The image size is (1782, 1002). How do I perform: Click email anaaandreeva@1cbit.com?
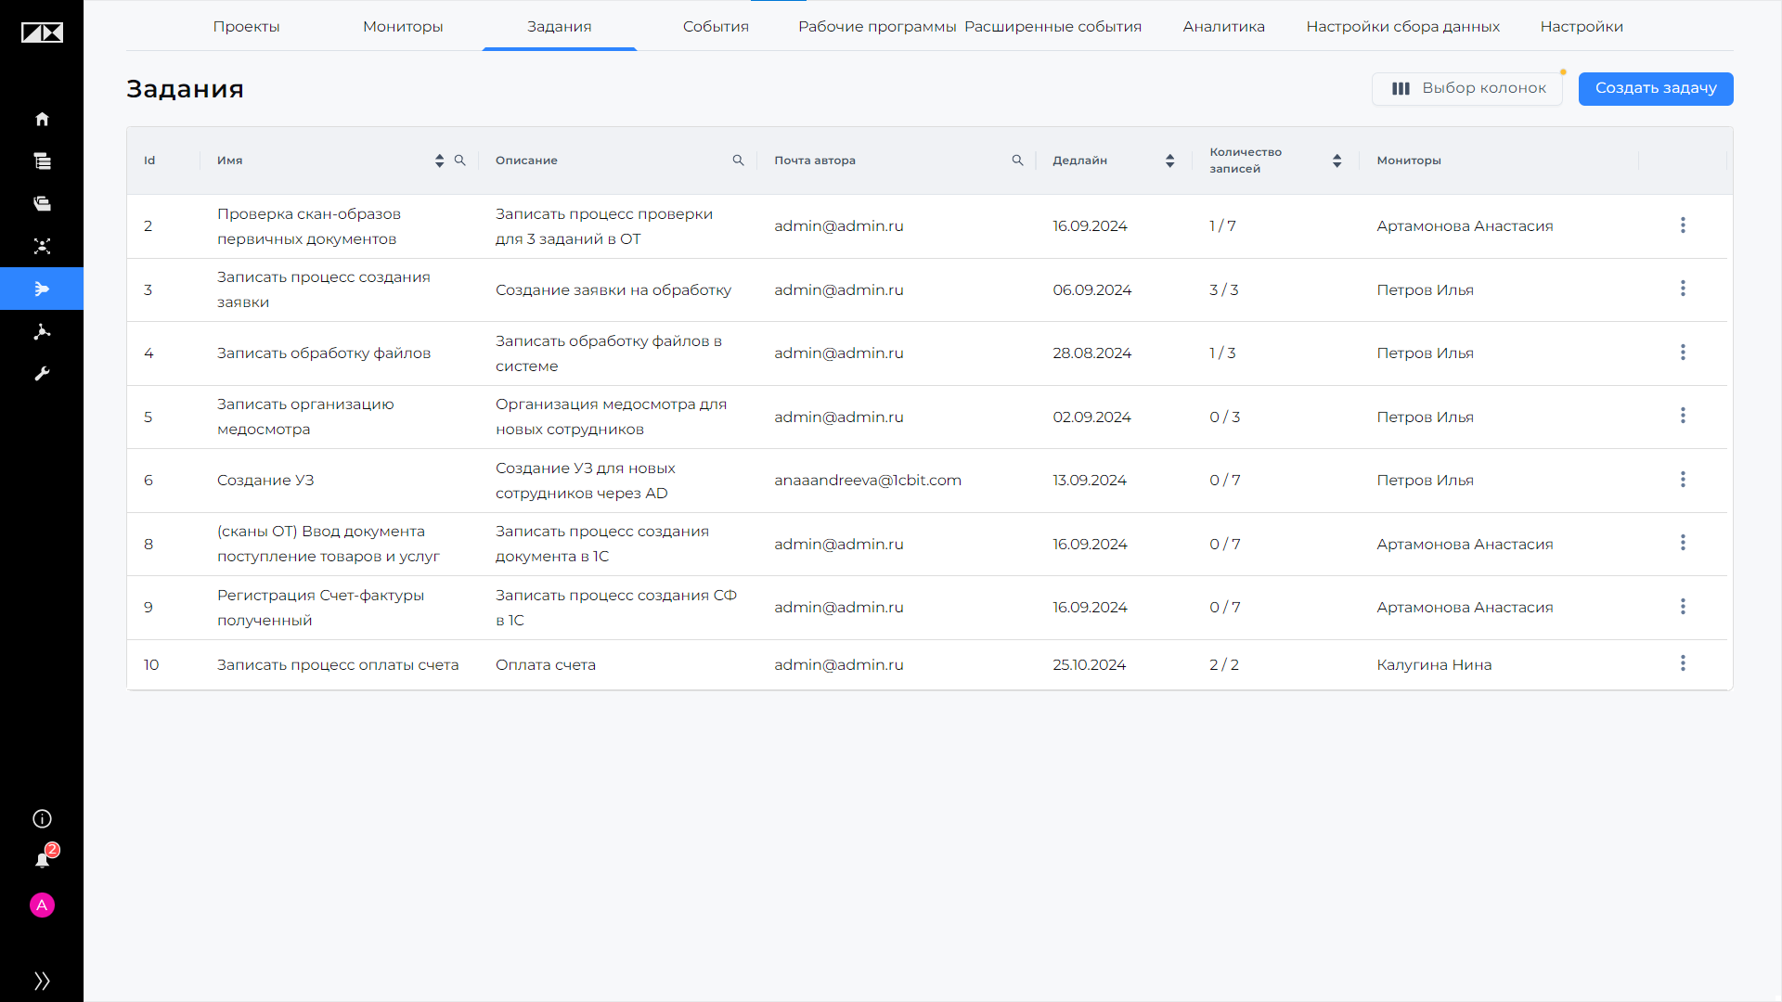tap(868, 480)
